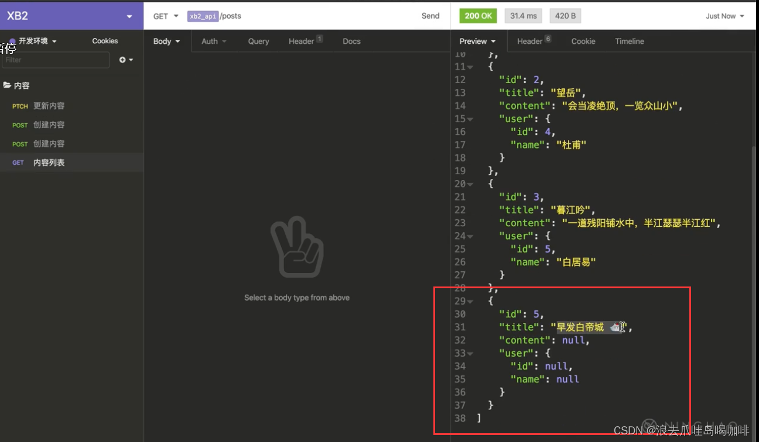Switch to the Timeline tab
This screenshot has height=442, width=759.
point(630,41)
